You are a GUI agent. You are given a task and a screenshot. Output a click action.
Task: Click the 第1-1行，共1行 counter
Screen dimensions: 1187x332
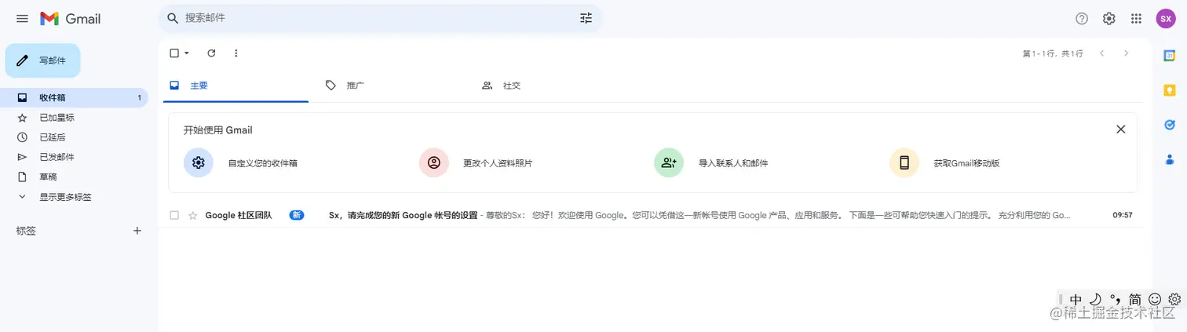tap(1053, 53)
